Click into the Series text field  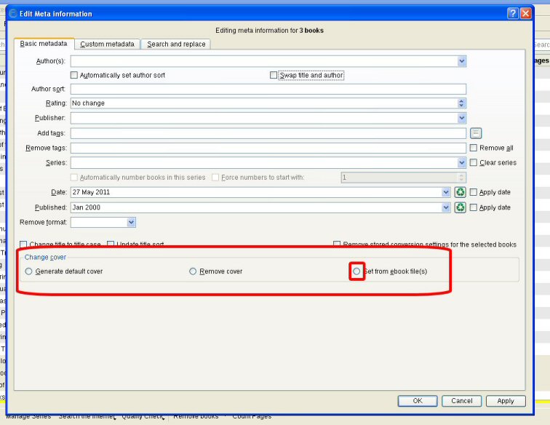click(264, 162)
